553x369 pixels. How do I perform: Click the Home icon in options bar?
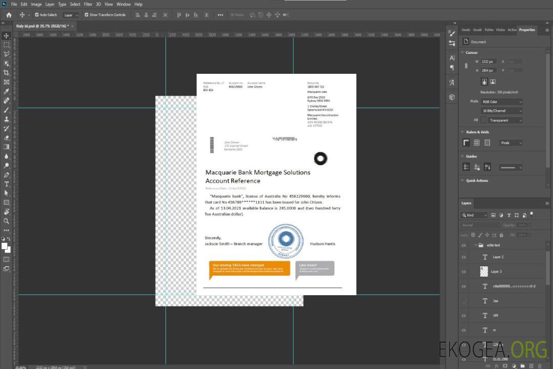click(x=9, y=15)
